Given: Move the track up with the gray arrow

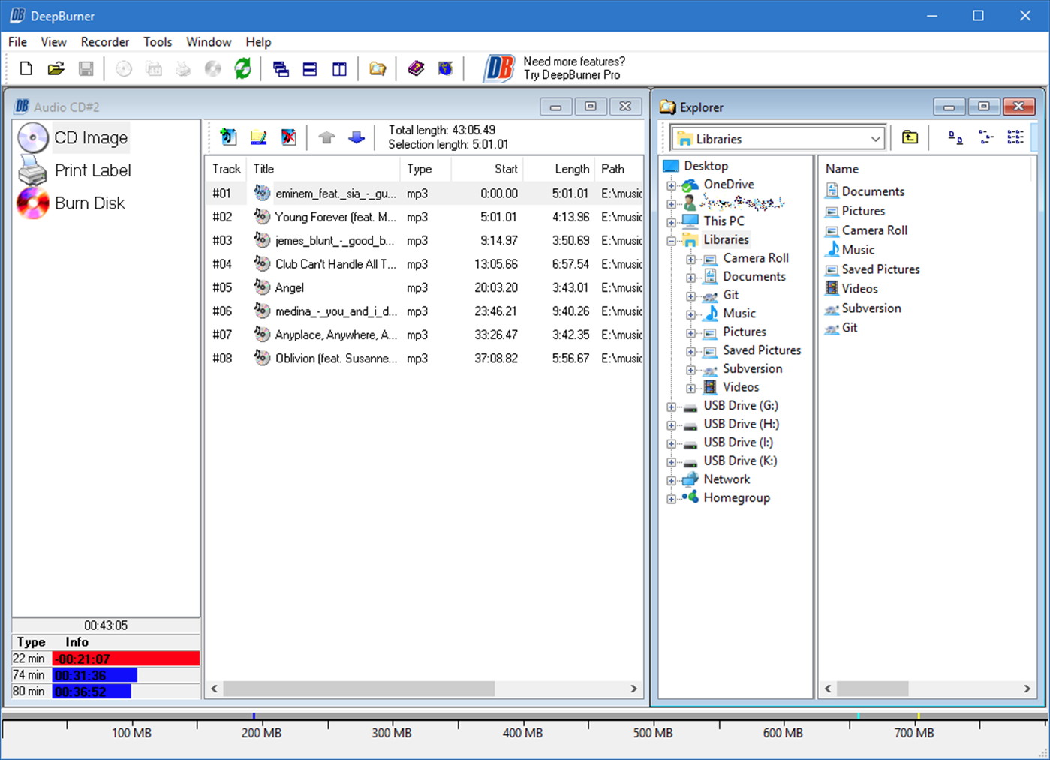Looking at the screenshot, I should [x=326, y=137].
